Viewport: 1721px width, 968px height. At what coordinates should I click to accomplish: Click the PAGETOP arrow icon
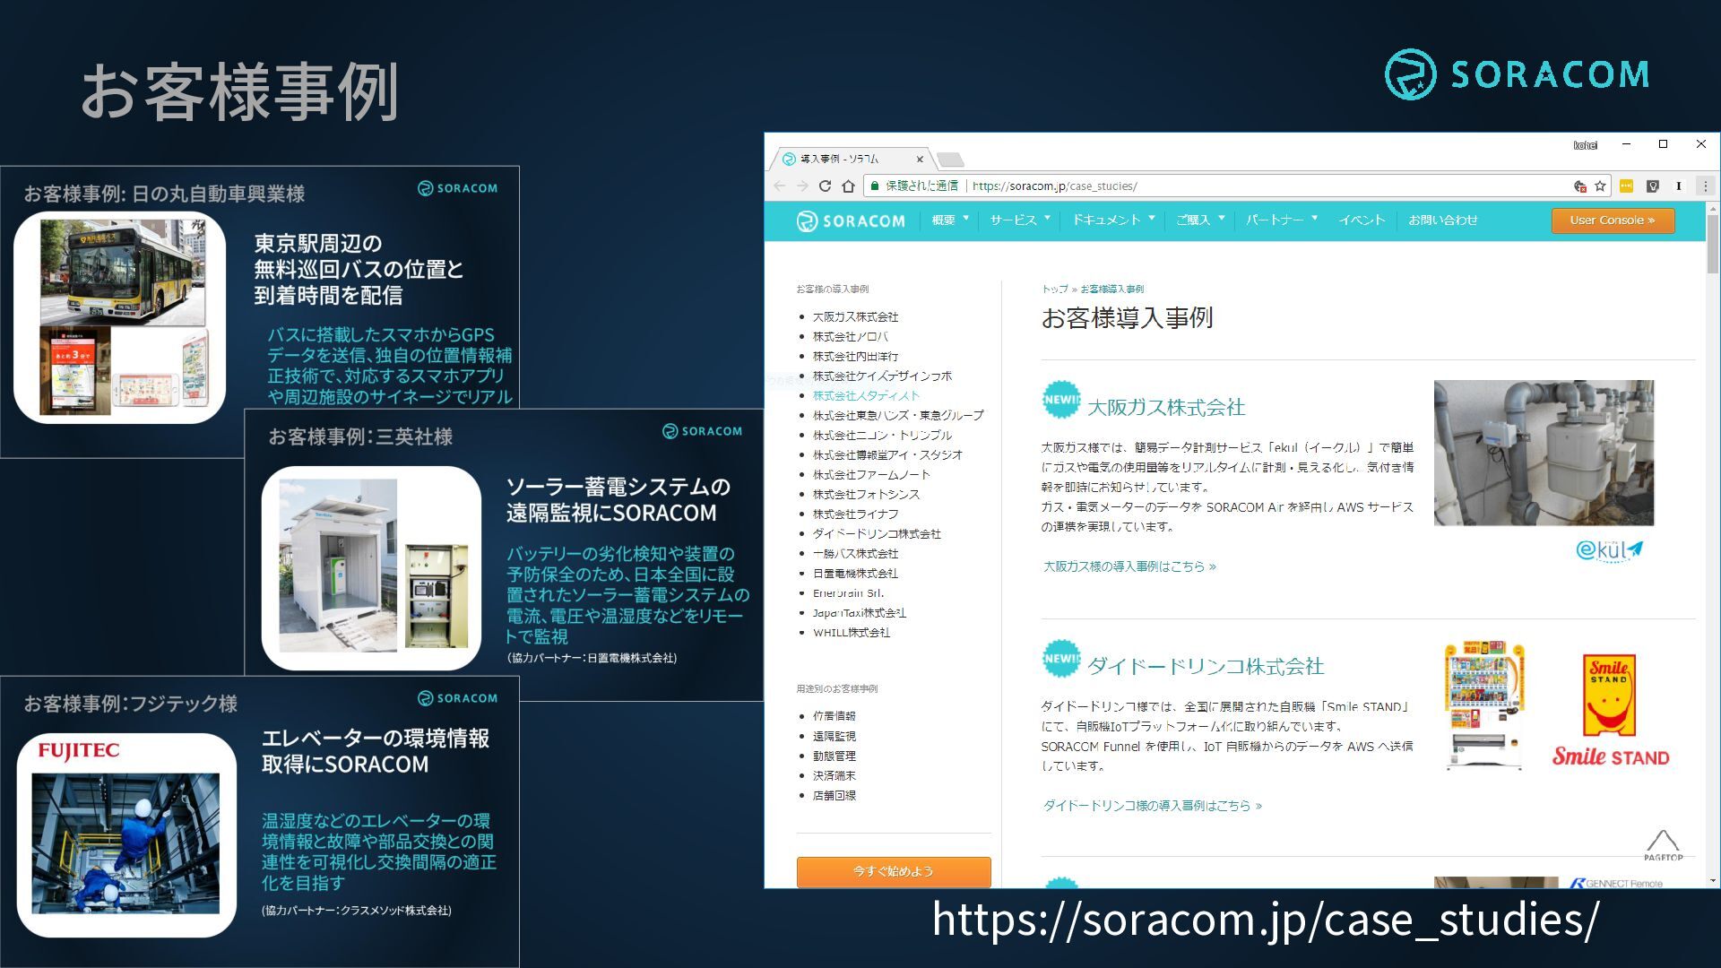1663,844
